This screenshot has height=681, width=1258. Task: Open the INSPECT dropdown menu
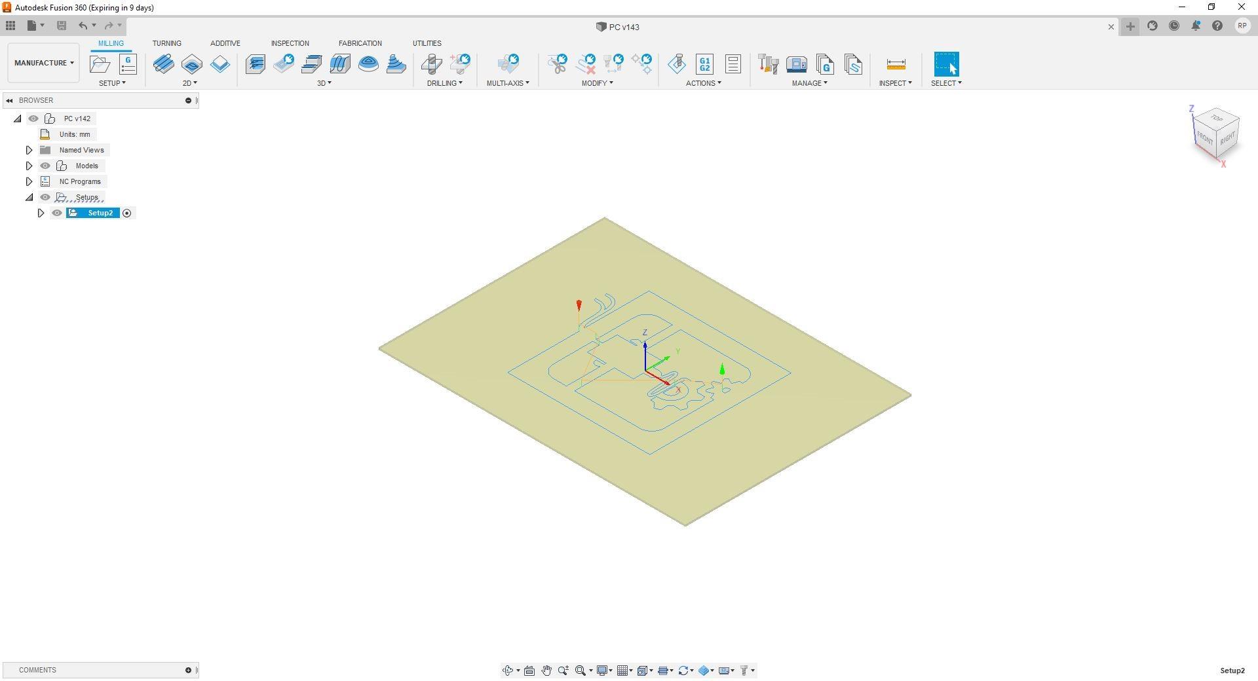tap(896, 83)
